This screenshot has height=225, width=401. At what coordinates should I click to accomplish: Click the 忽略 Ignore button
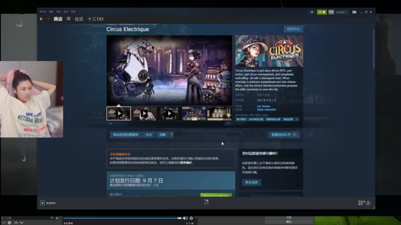tap(162, 134)
